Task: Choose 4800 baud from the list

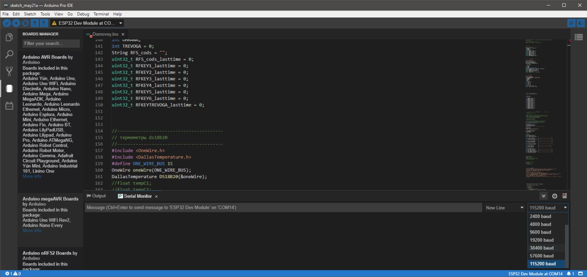Action: (x=546, y=224)
